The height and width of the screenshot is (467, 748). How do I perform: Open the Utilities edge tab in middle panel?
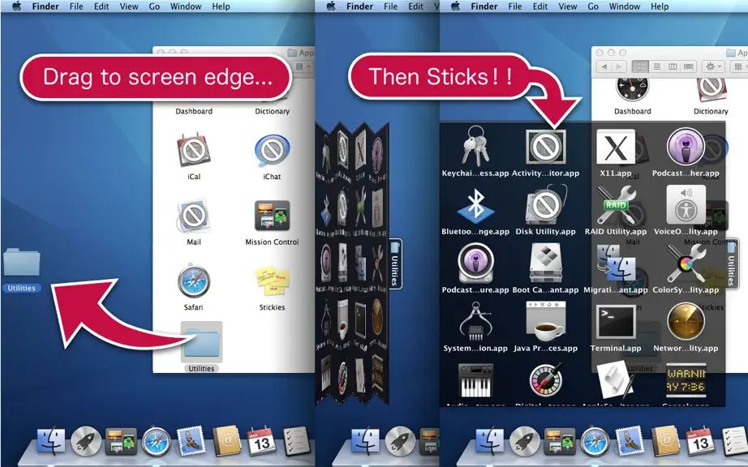[395, 264]
